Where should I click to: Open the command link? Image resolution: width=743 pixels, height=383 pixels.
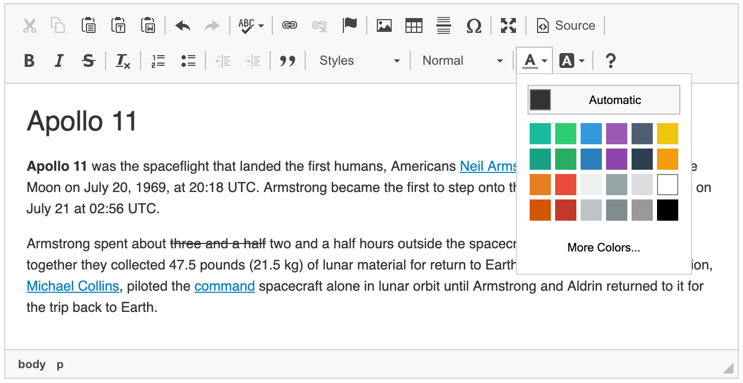224,286
